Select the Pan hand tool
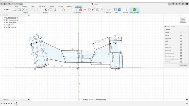This screenshot has height=106, width=189. coord(90,100)
